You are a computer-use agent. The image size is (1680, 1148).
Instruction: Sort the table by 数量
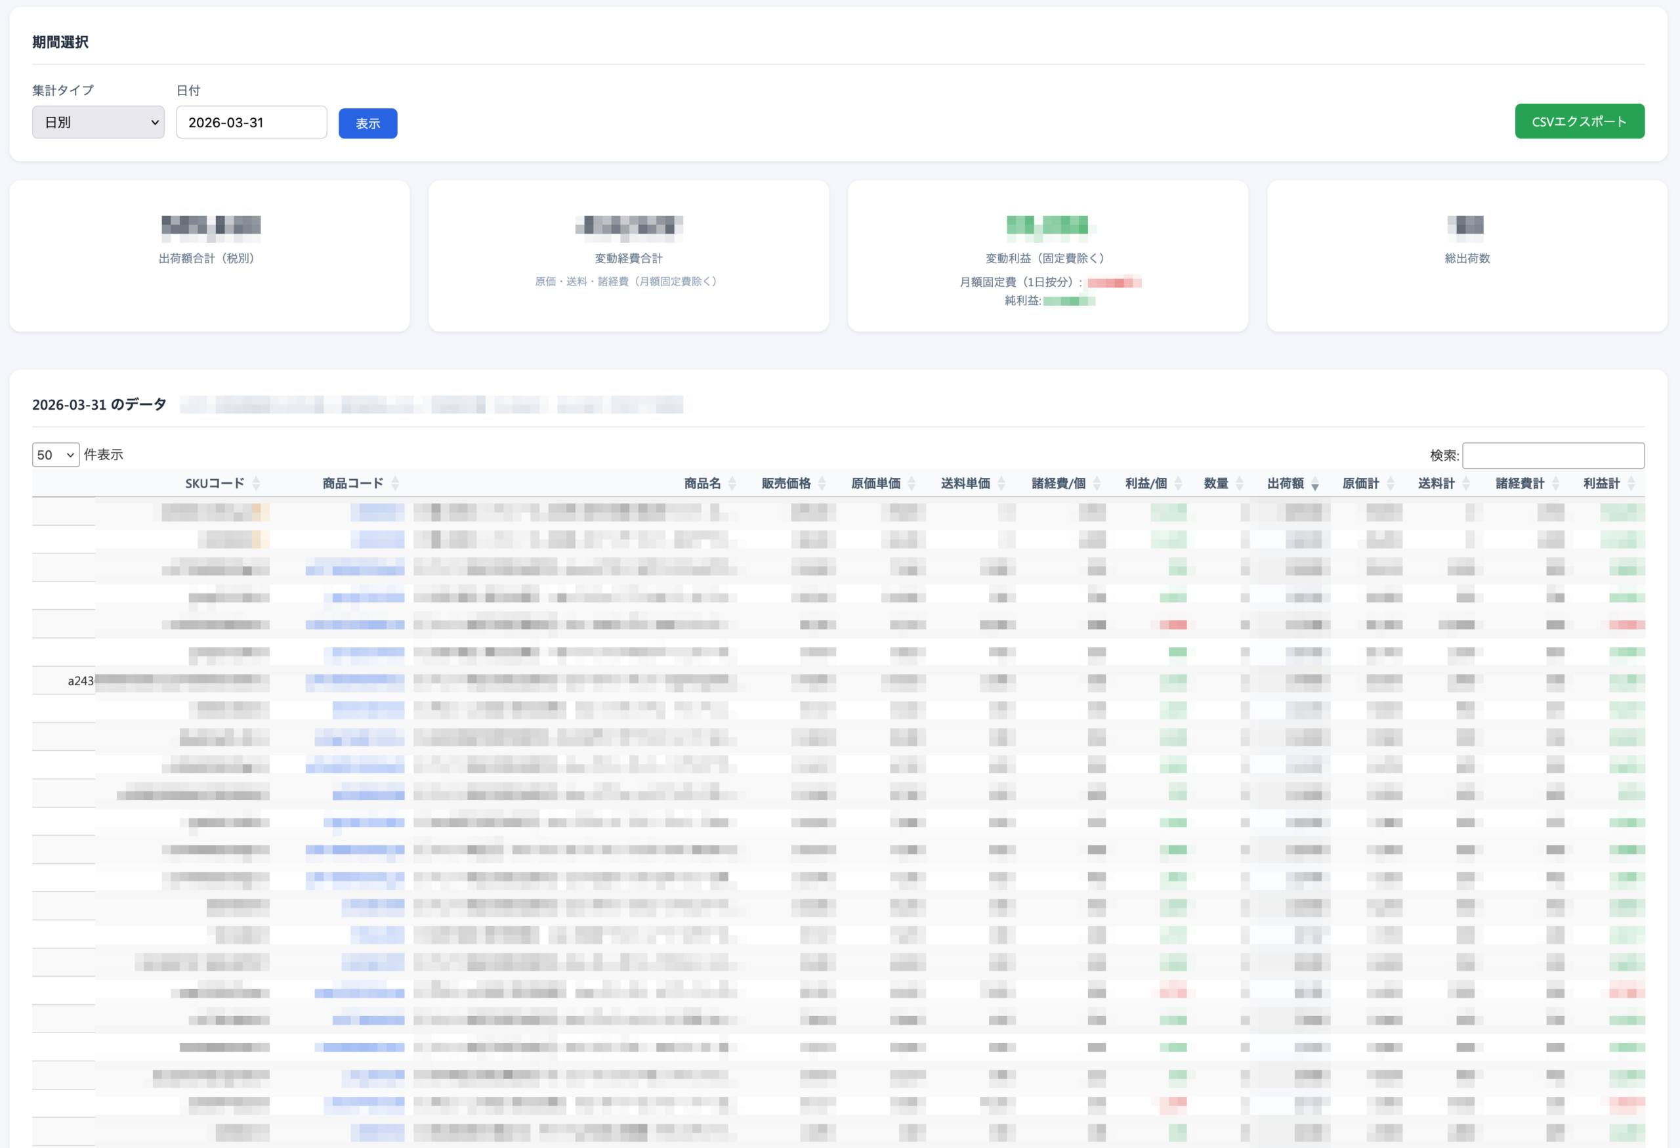pyautogui.click(x=1216, y=483)
